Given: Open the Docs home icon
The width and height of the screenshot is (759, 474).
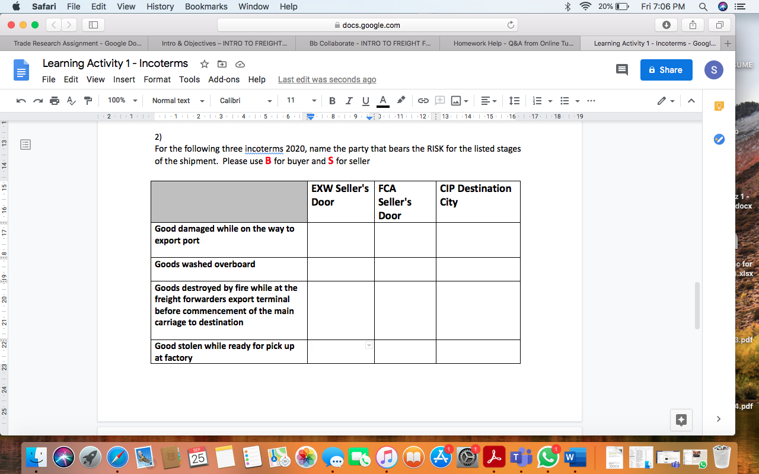Looking at the screenshot, I should (21, 70).
